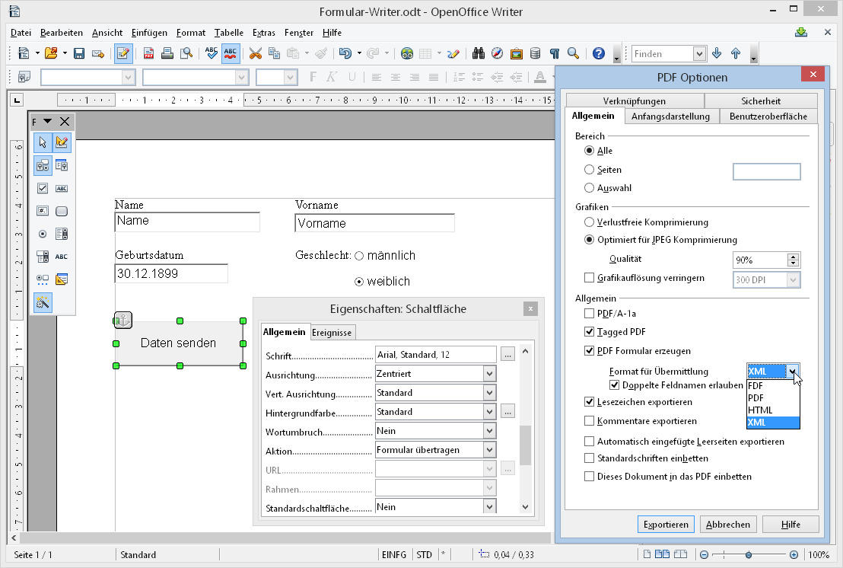
Task: Switch to the Sicherheit tab
Action: click(760, 101)
